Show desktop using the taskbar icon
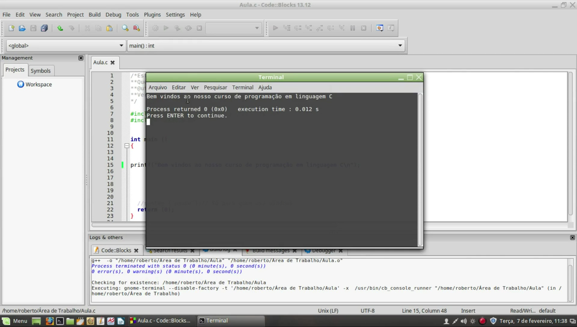The width and height of the screenshot is (577, 327). click(36, 321)
